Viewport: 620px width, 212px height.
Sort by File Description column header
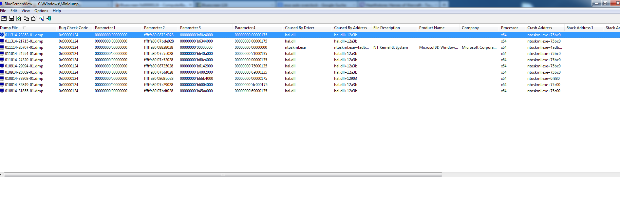(x=394, y=28)
